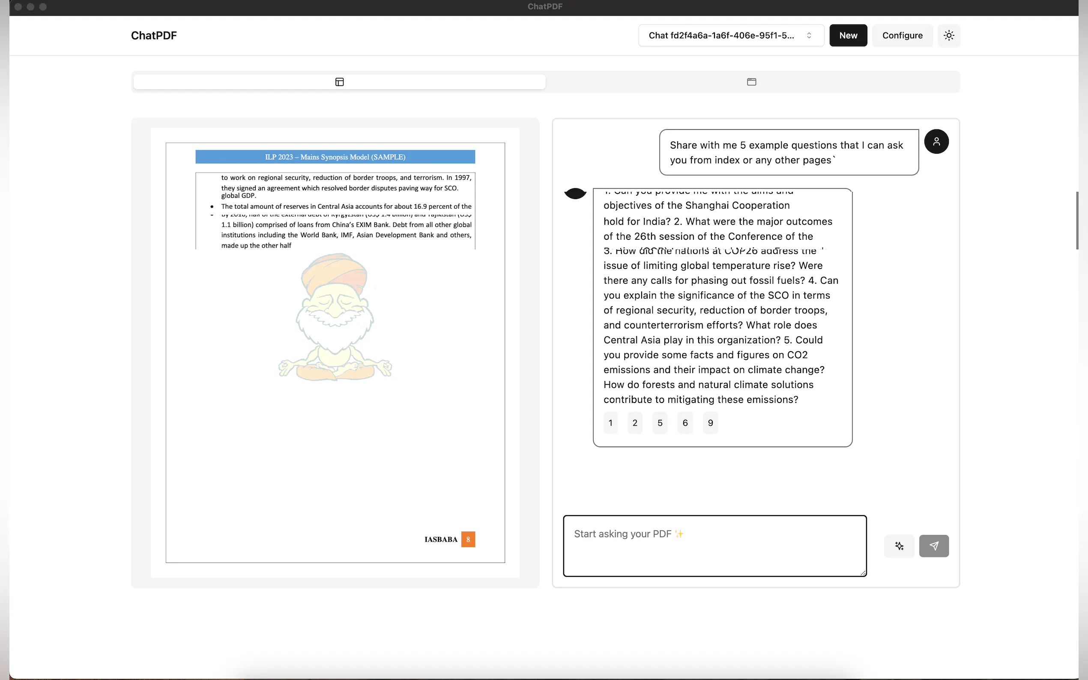Click the PDF page sage illustration
This screenshot has width=1088, height=680.
[335, 317]
